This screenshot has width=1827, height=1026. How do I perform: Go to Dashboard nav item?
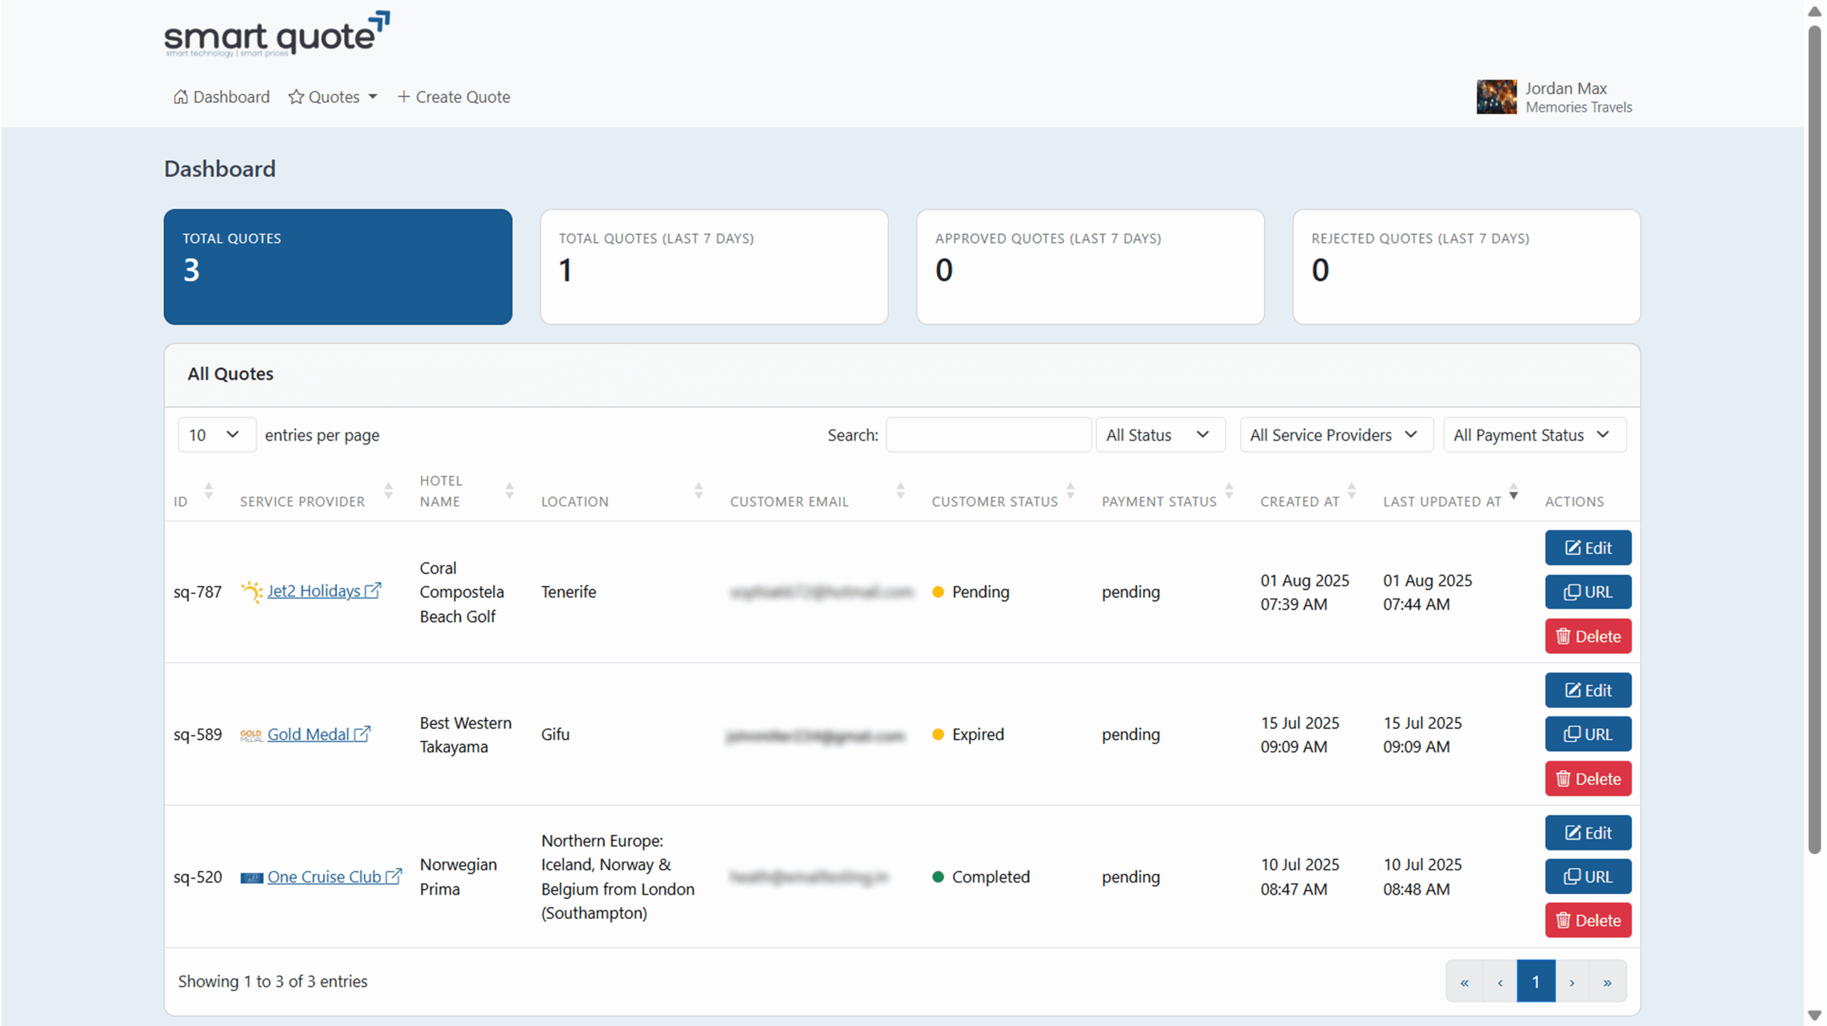click(x=221, y=97)
